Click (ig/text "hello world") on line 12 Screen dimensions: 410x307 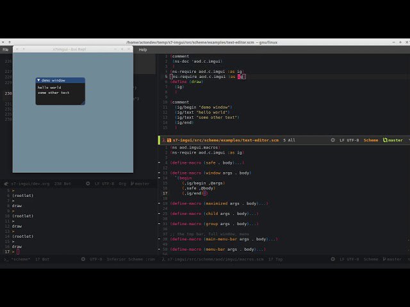(202, 113)
